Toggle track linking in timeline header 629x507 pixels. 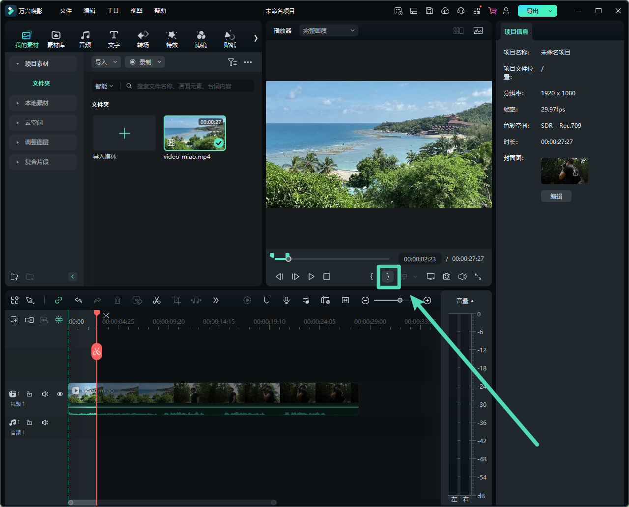click(29, 320)
